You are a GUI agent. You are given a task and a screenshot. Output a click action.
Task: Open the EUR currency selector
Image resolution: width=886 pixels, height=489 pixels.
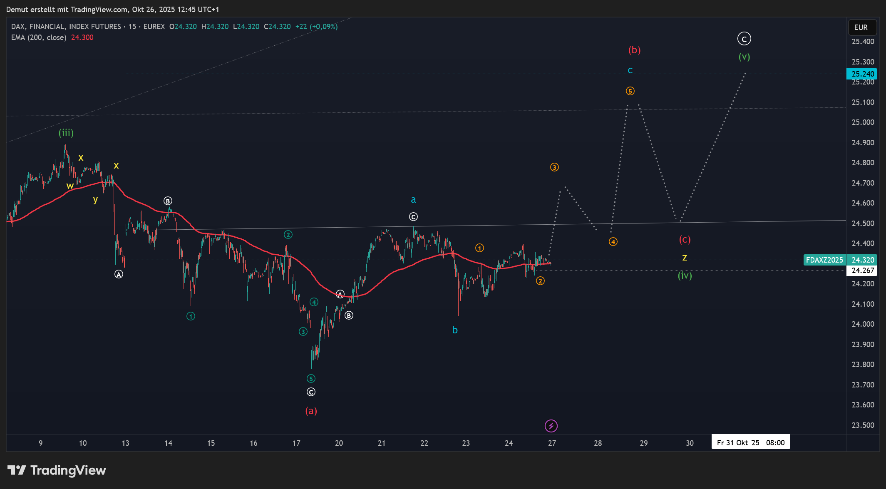coord(862,27)
